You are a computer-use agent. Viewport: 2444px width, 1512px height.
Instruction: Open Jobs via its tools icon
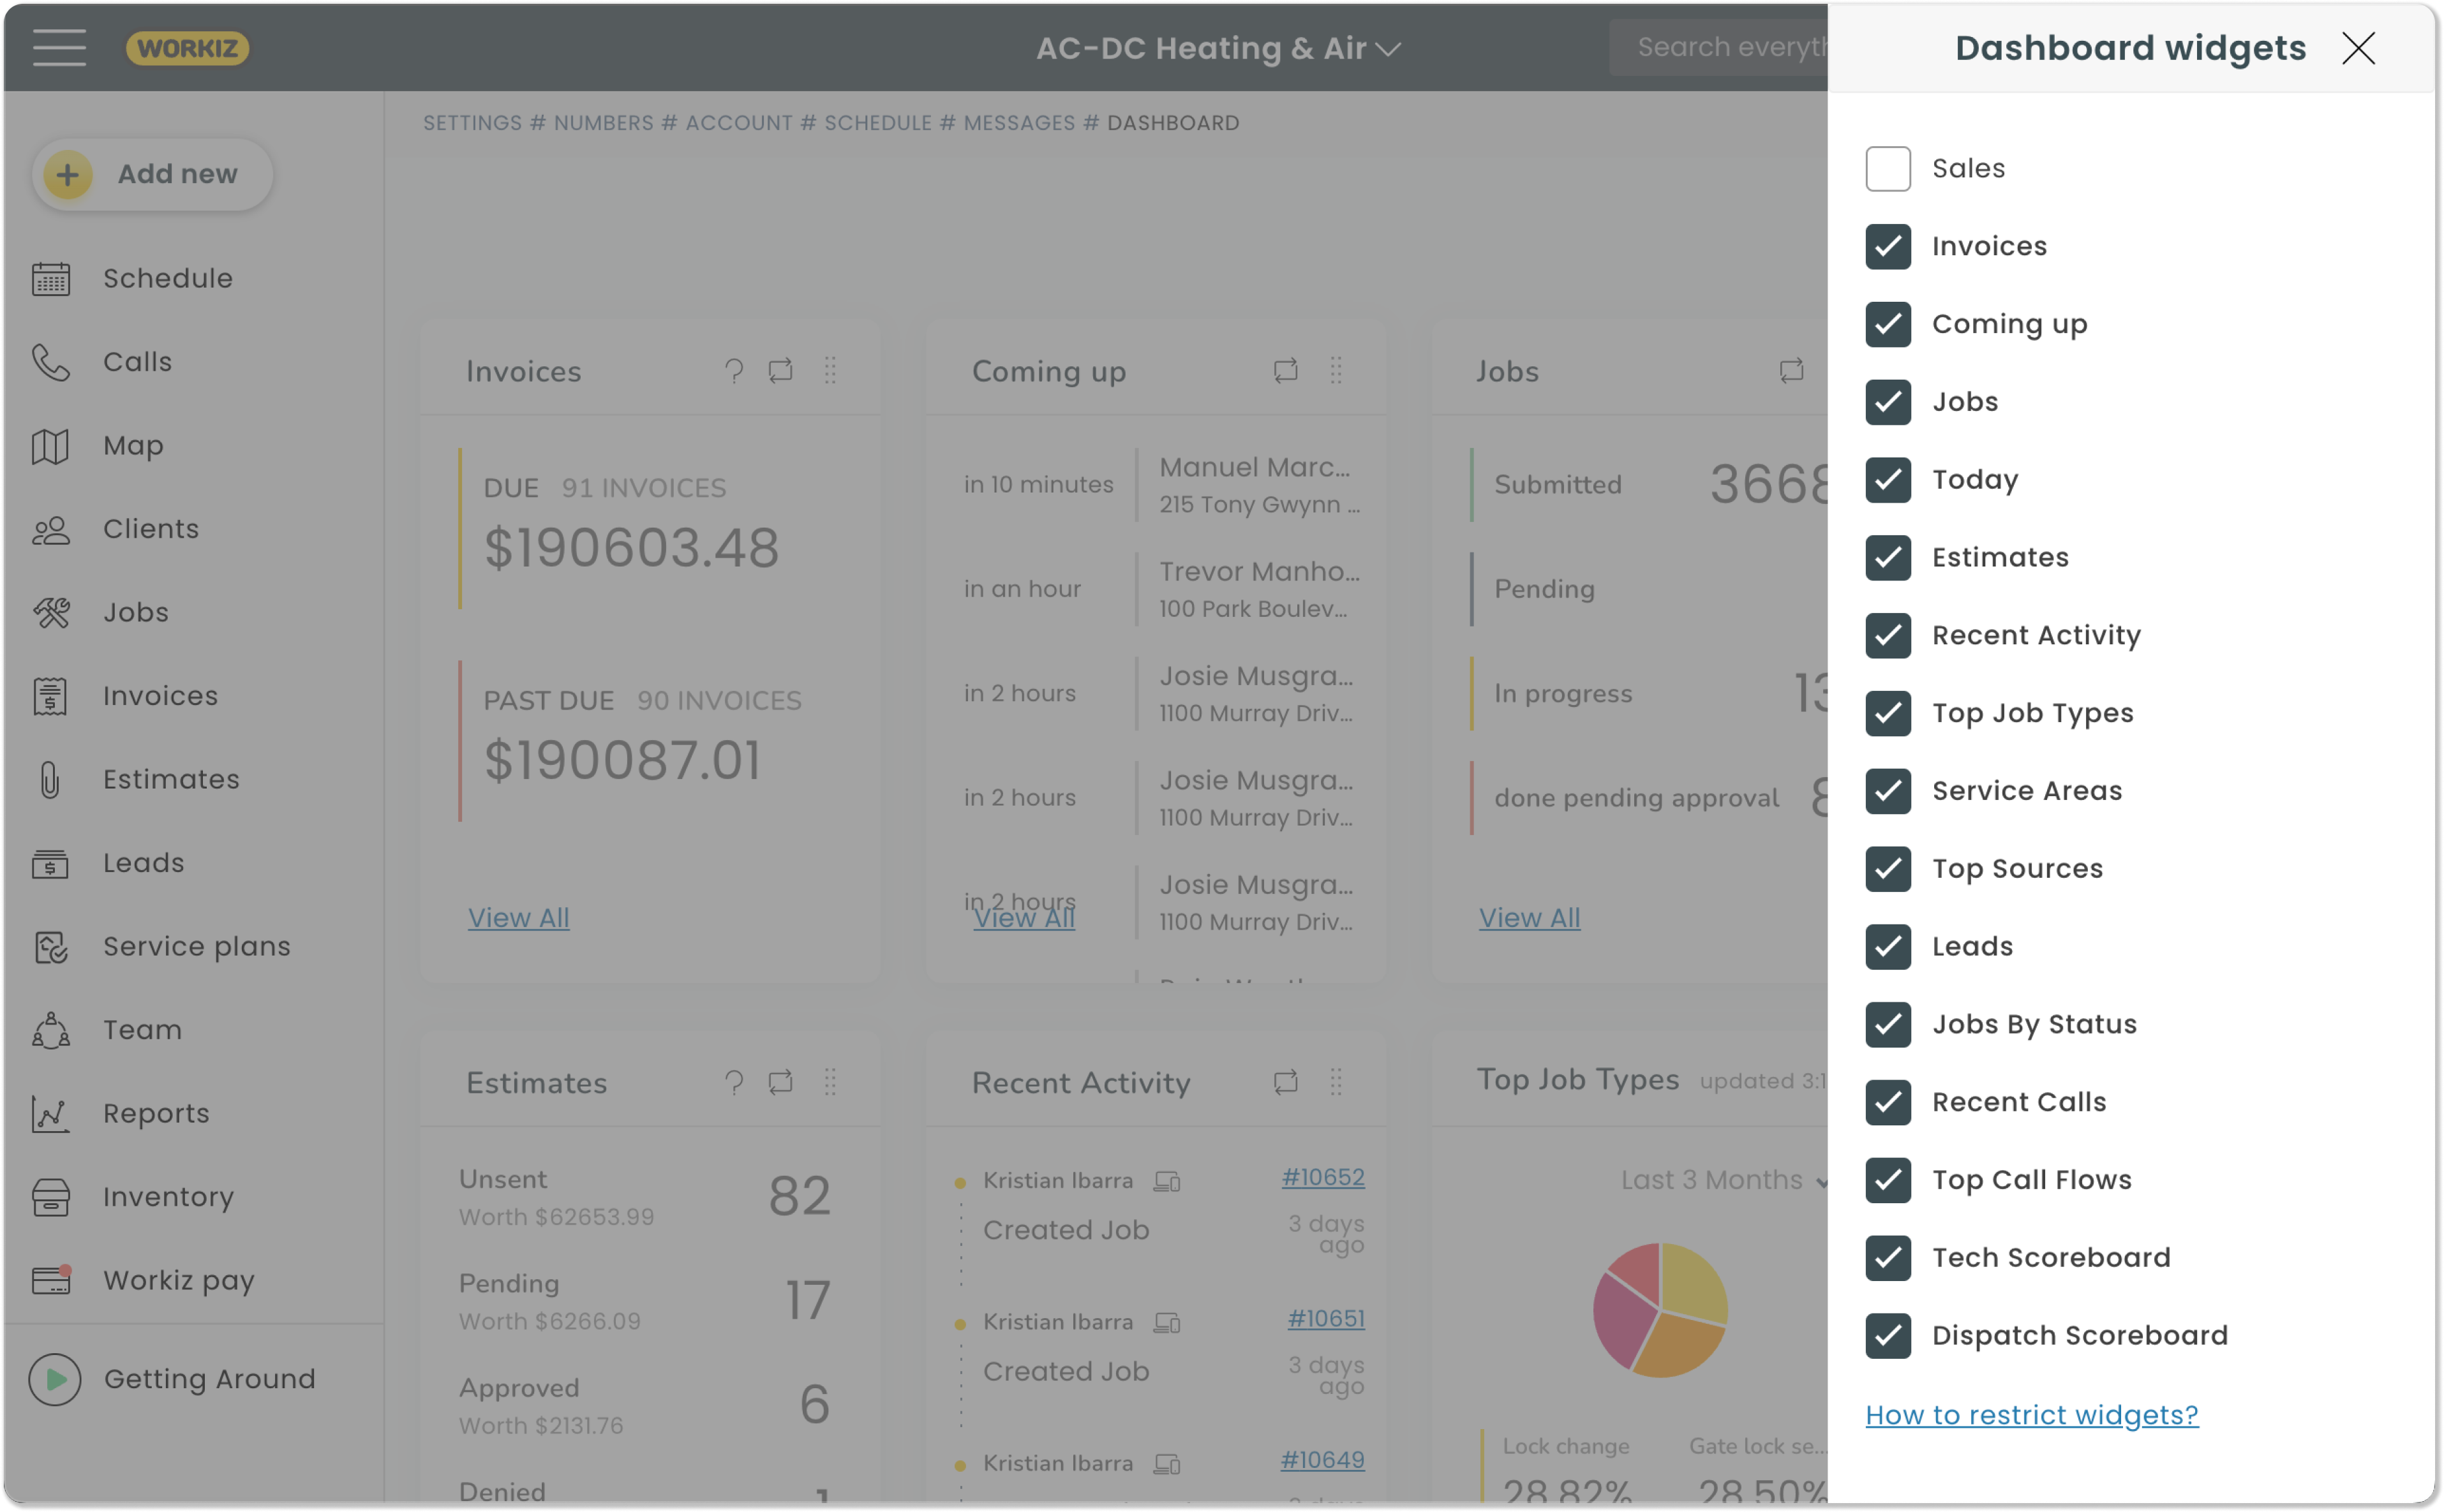50,613
